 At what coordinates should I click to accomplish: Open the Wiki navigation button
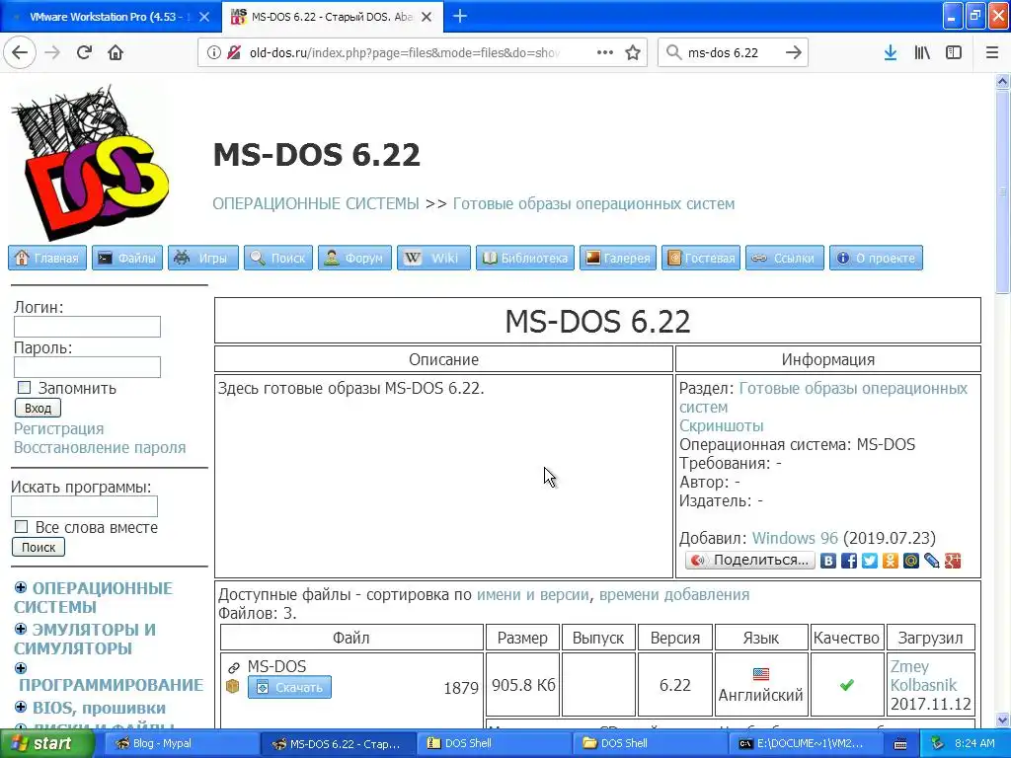[x=433, y=258]
